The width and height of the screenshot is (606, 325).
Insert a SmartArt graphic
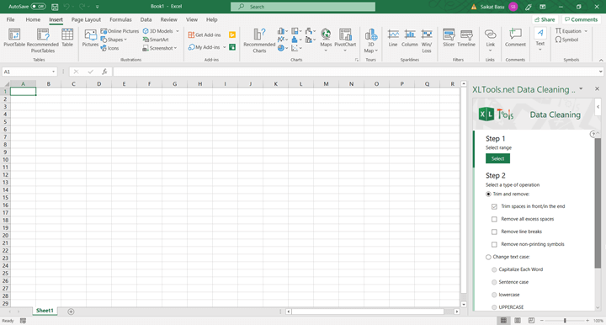(156, 40)
